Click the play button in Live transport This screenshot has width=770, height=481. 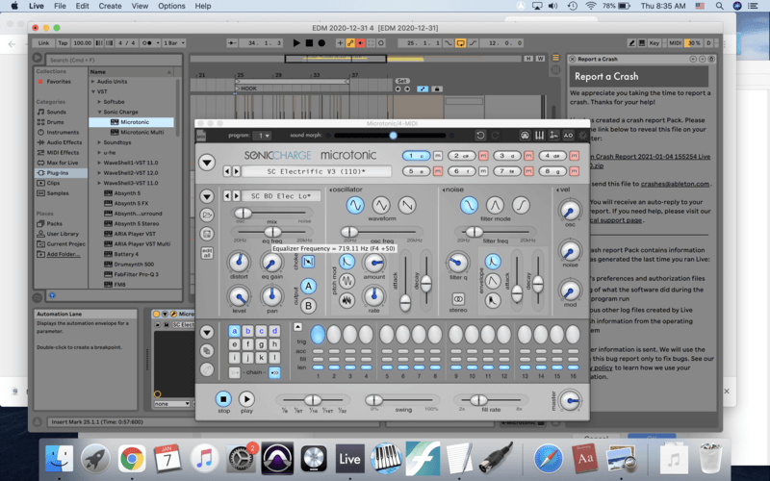pyautogui.click(x=296, y=43)
